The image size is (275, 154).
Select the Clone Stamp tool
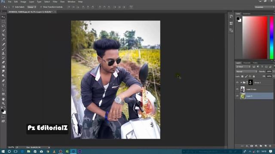(x=3, y=53)
